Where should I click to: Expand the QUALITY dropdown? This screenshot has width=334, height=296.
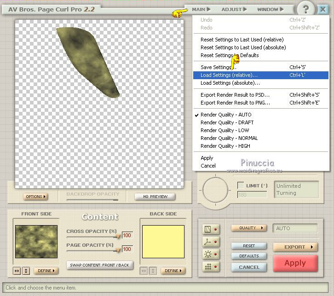[249, 228]
